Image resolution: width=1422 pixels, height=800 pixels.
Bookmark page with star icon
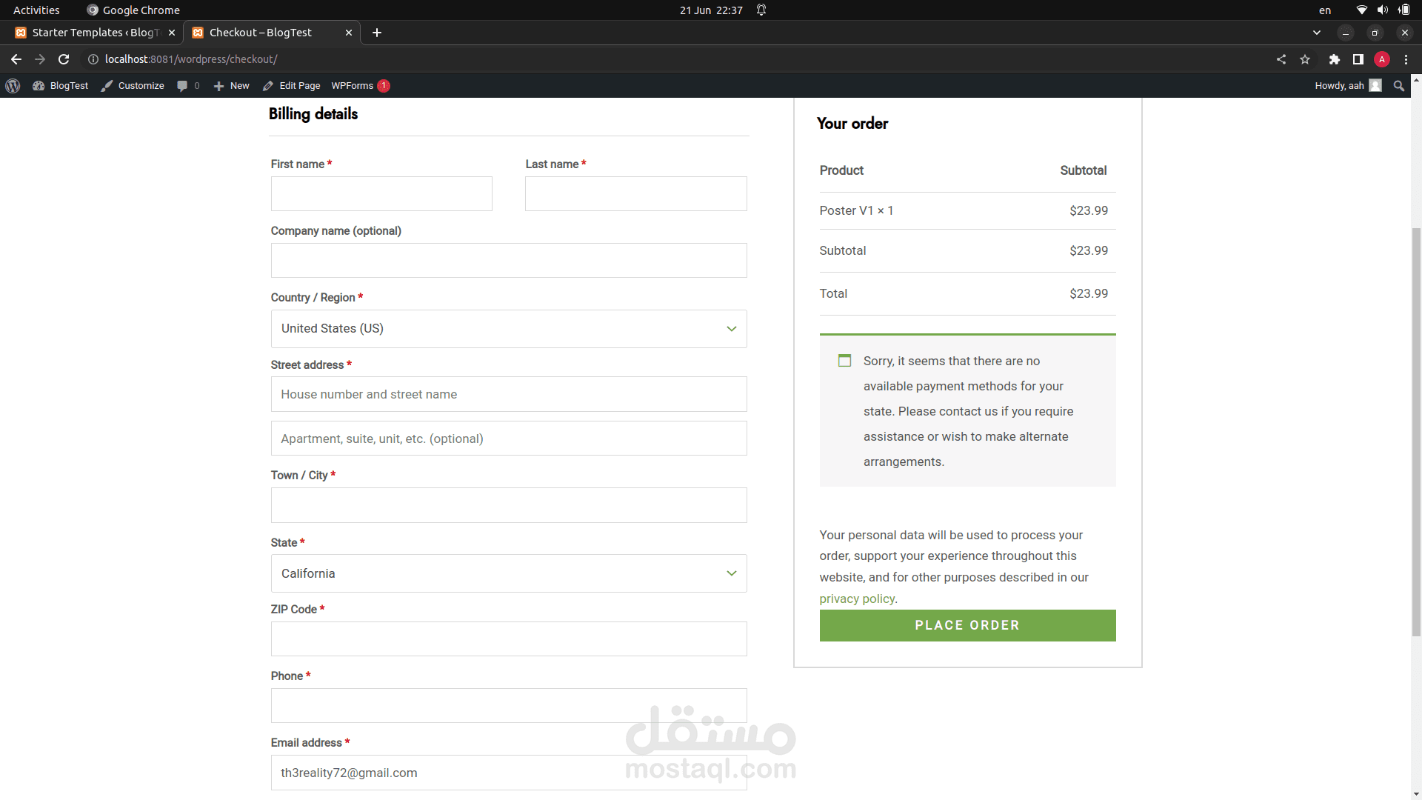tap(1305, 59)
